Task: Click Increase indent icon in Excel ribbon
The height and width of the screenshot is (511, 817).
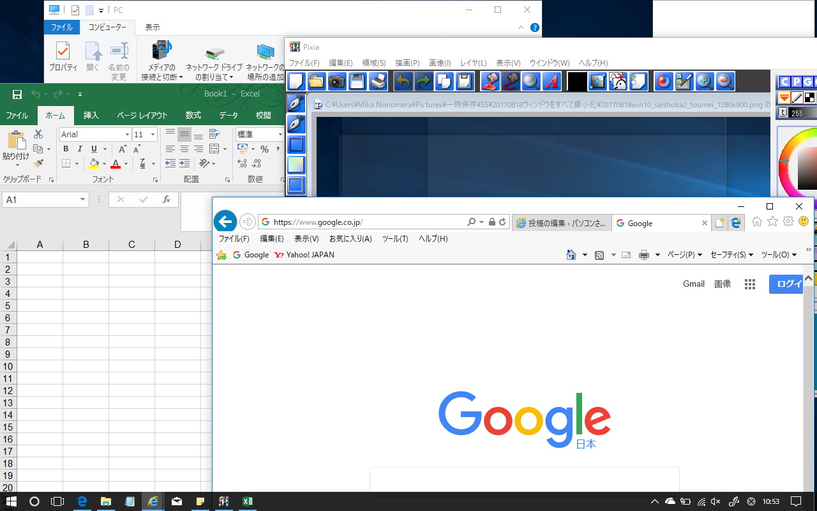Action: (186, 164)
